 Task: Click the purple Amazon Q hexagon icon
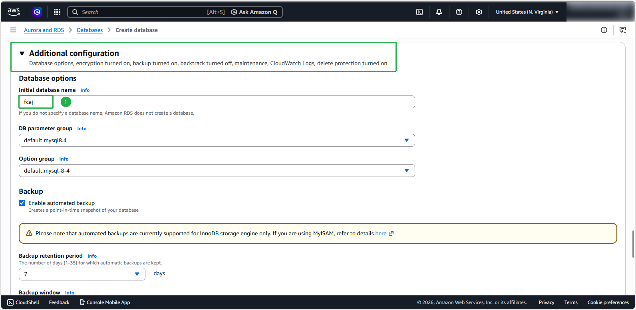[x=37, y=12]
